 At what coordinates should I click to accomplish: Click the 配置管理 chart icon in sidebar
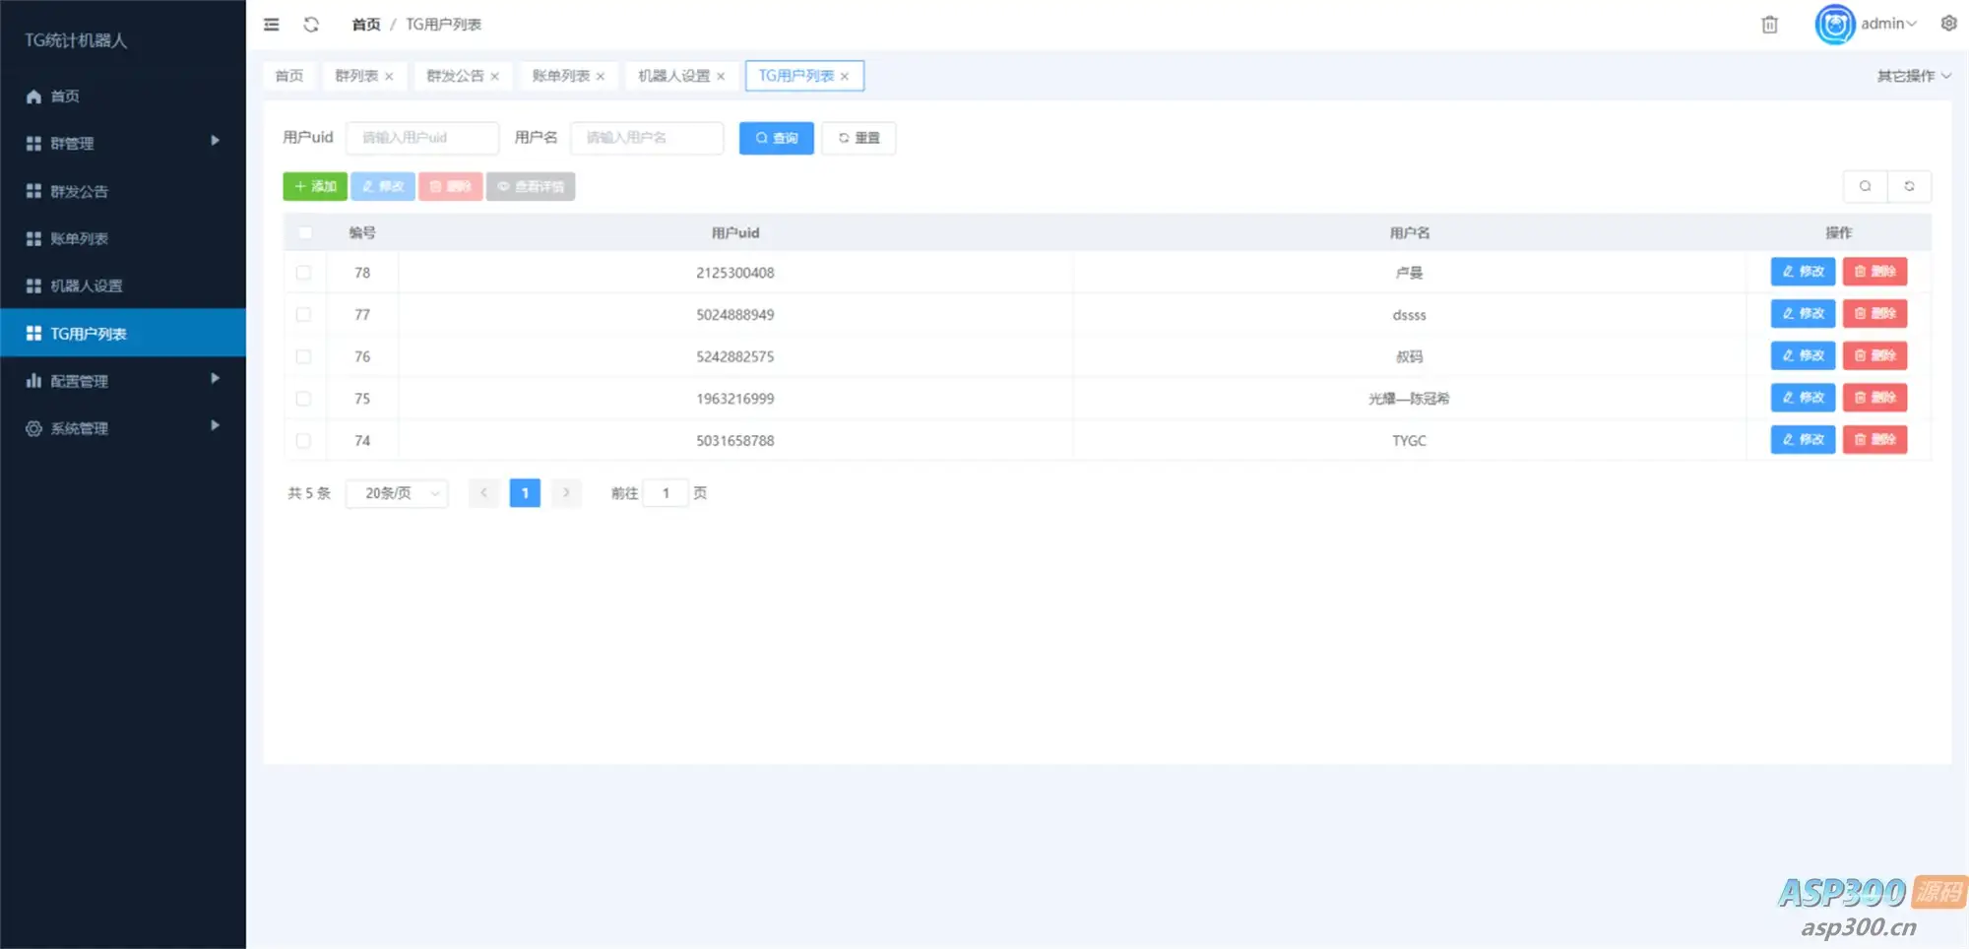[33, 381]
